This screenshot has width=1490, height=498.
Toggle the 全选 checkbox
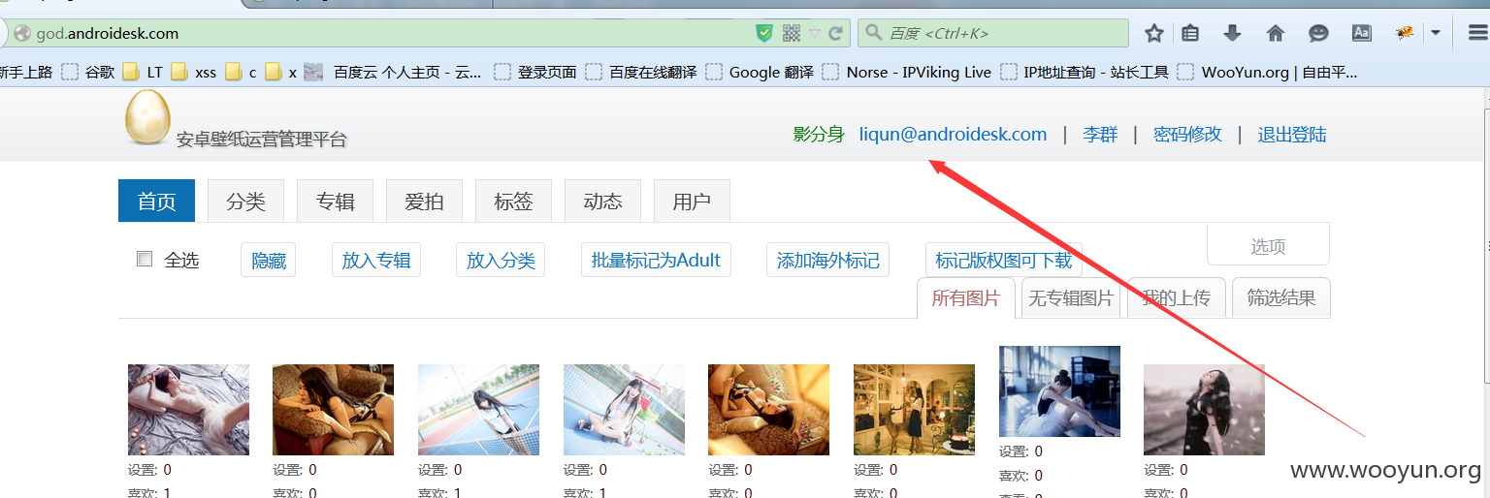[x=145, y=259]
